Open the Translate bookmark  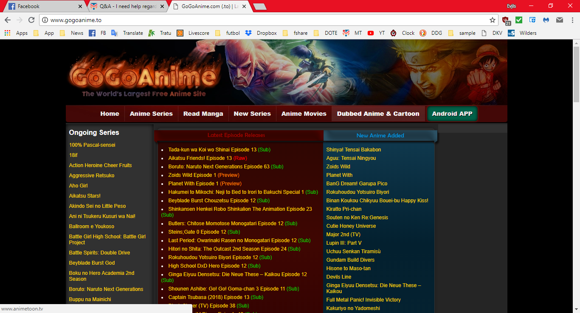click(127, 33)
